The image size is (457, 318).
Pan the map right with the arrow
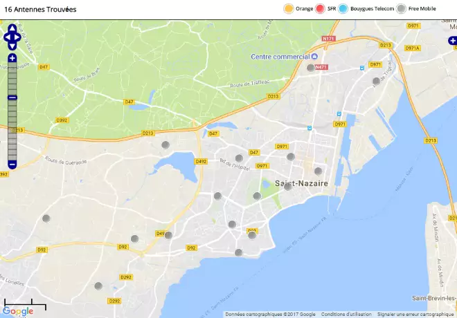pyautogui.click(x=17, y=37)
